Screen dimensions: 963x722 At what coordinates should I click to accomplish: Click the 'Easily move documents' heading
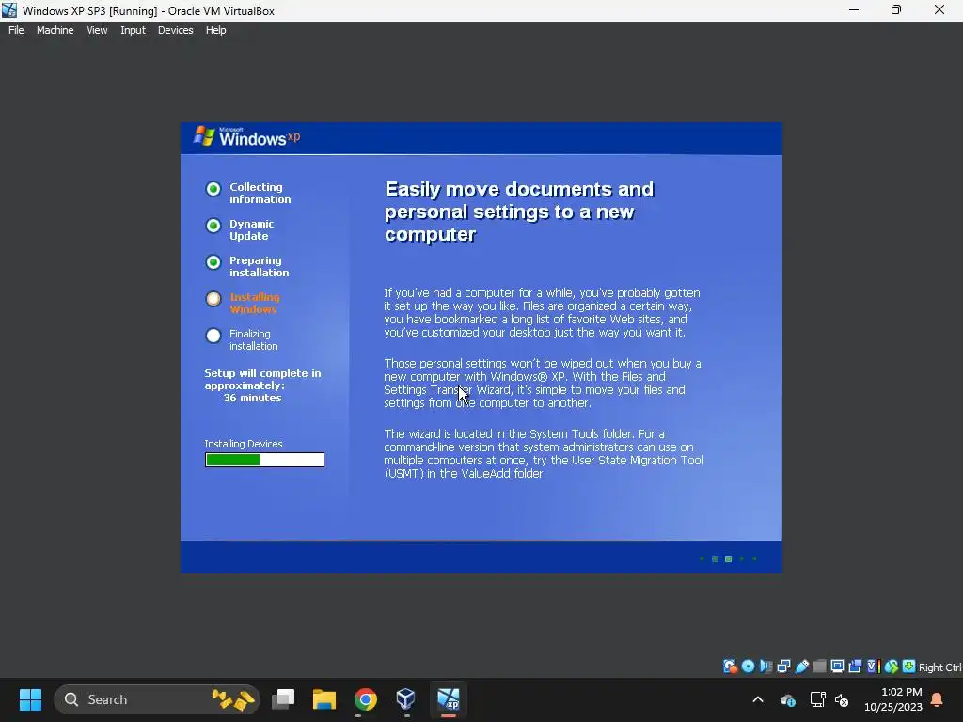point(519,212)
